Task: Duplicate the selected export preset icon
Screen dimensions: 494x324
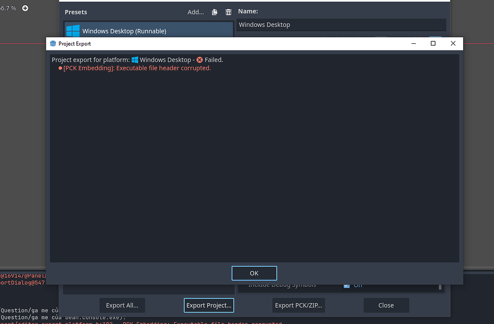Action: tap(215, 12)
